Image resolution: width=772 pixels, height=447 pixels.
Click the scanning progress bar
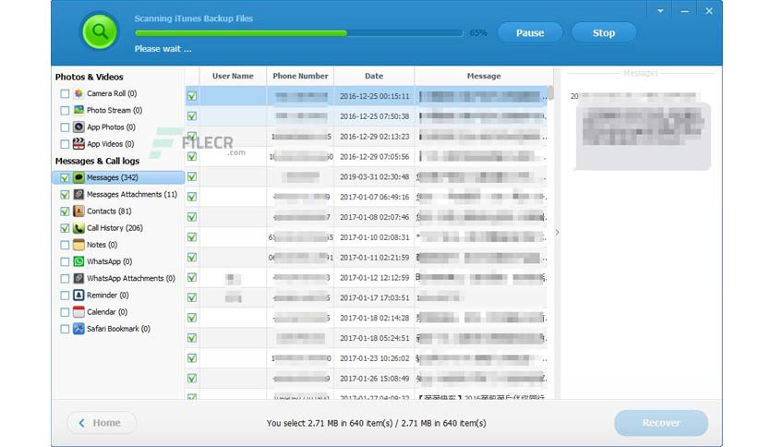[x=298, y=33]
